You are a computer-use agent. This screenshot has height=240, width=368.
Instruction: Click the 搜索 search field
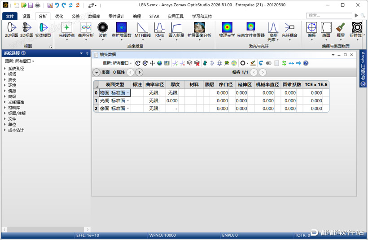pos(329,16)
